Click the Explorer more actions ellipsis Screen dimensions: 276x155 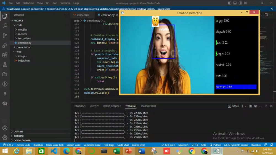(x=66, y=15)
